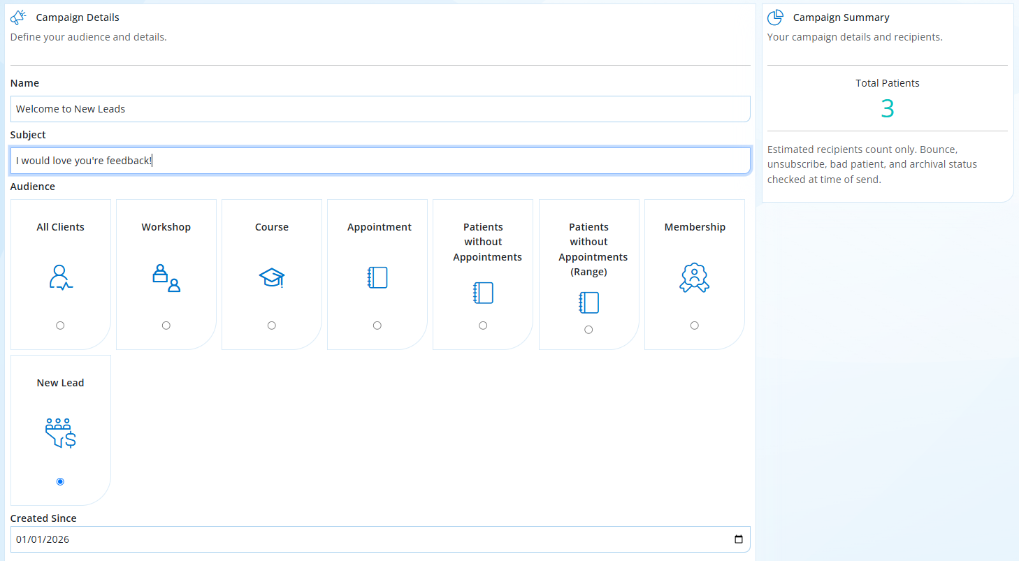Screen dimensions: 1019x561
Task: Click the Name input field
Action: [380, 109]
